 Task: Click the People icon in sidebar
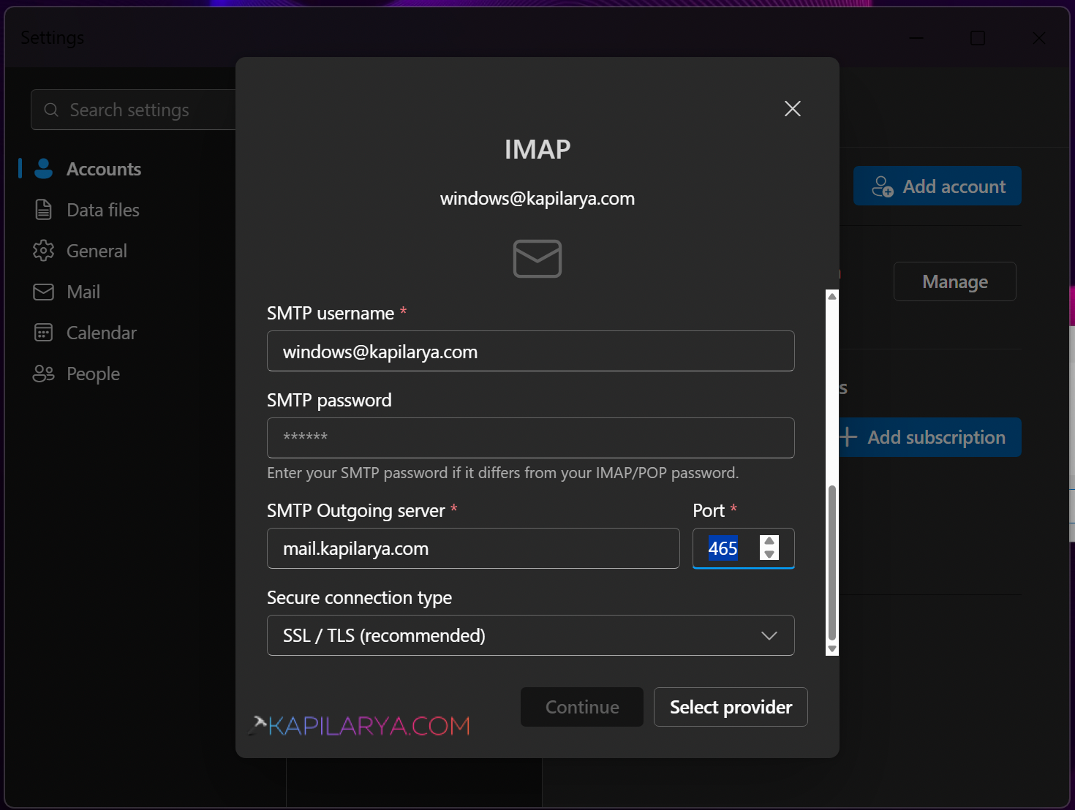44,374
